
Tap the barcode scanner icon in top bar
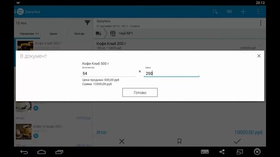229,12
